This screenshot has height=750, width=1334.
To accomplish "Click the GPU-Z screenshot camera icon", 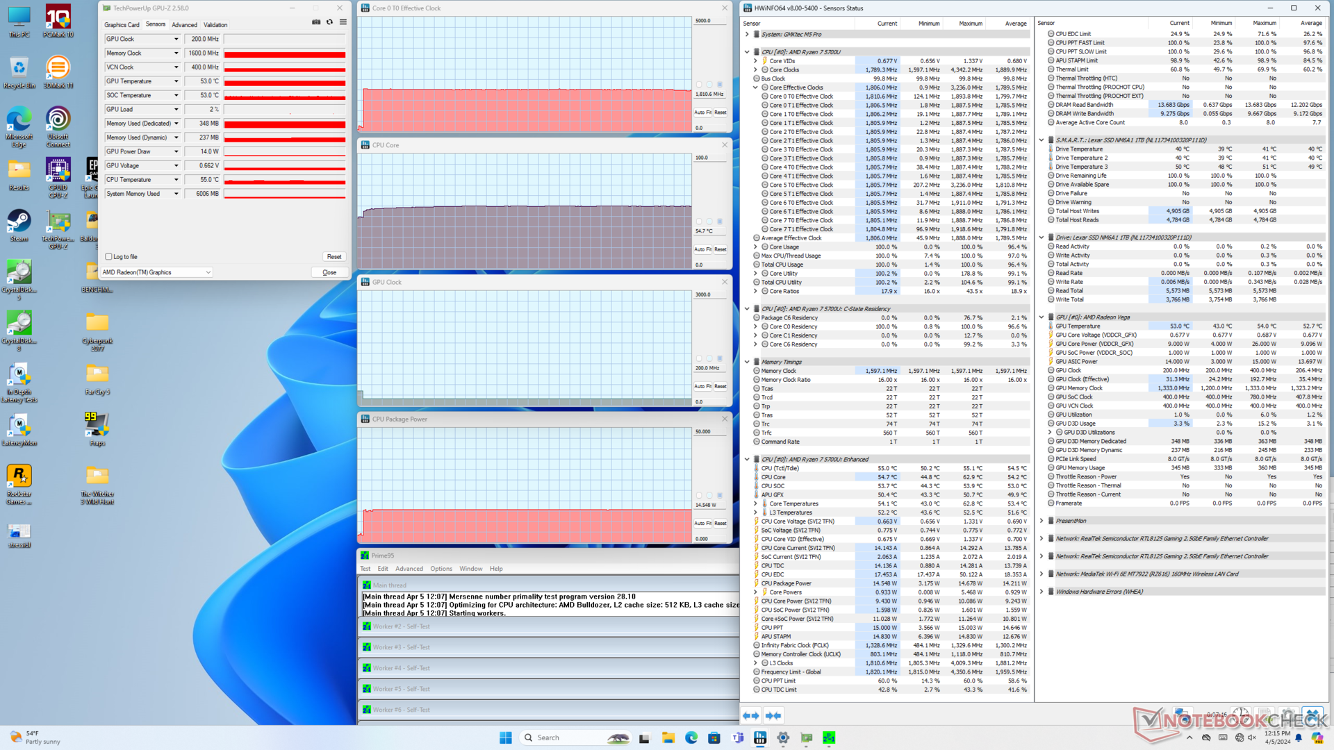I will 316,22.
